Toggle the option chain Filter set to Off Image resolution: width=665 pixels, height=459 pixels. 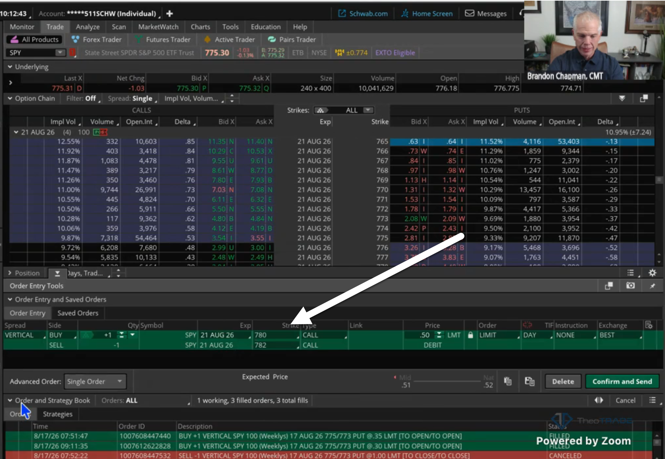click(83, 98)
